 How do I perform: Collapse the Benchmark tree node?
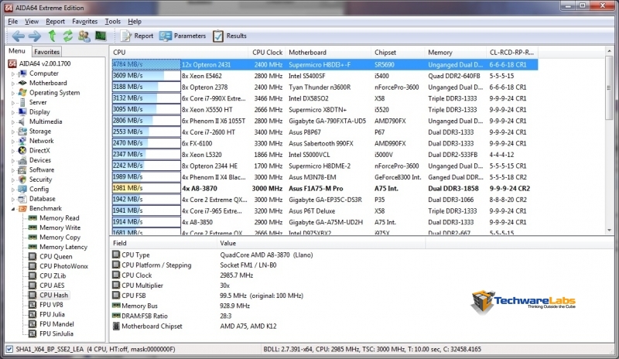13,209
